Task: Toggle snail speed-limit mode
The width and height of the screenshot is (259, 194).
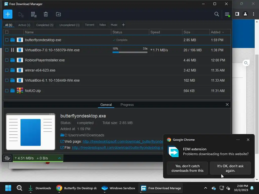Action: pyautogui.click(x=7, y=158)
